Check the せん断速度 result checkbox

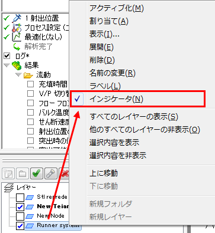[30, 122]
